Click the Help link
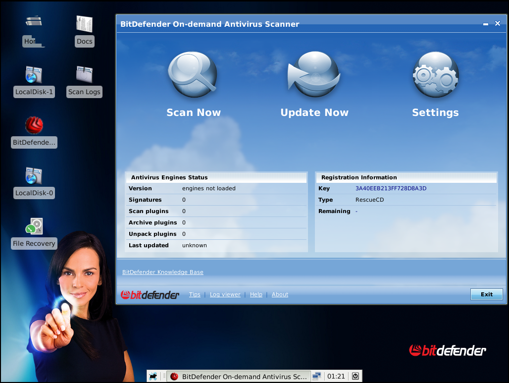 tap(256, 294)
